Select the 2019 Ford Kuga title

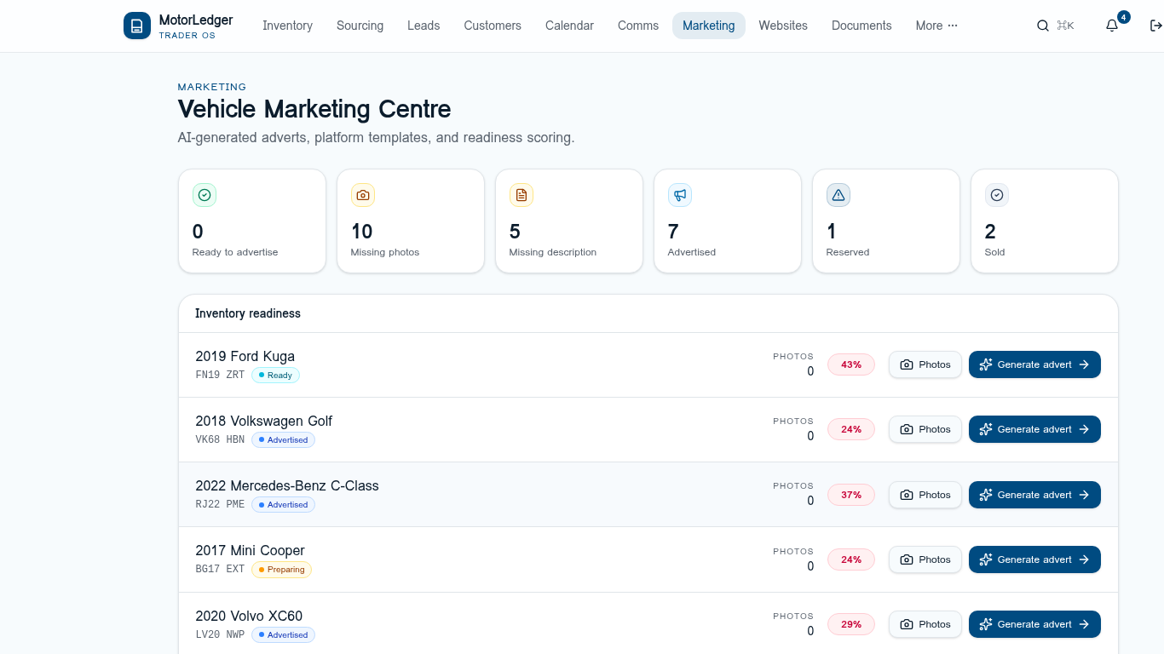pos(245,356)
